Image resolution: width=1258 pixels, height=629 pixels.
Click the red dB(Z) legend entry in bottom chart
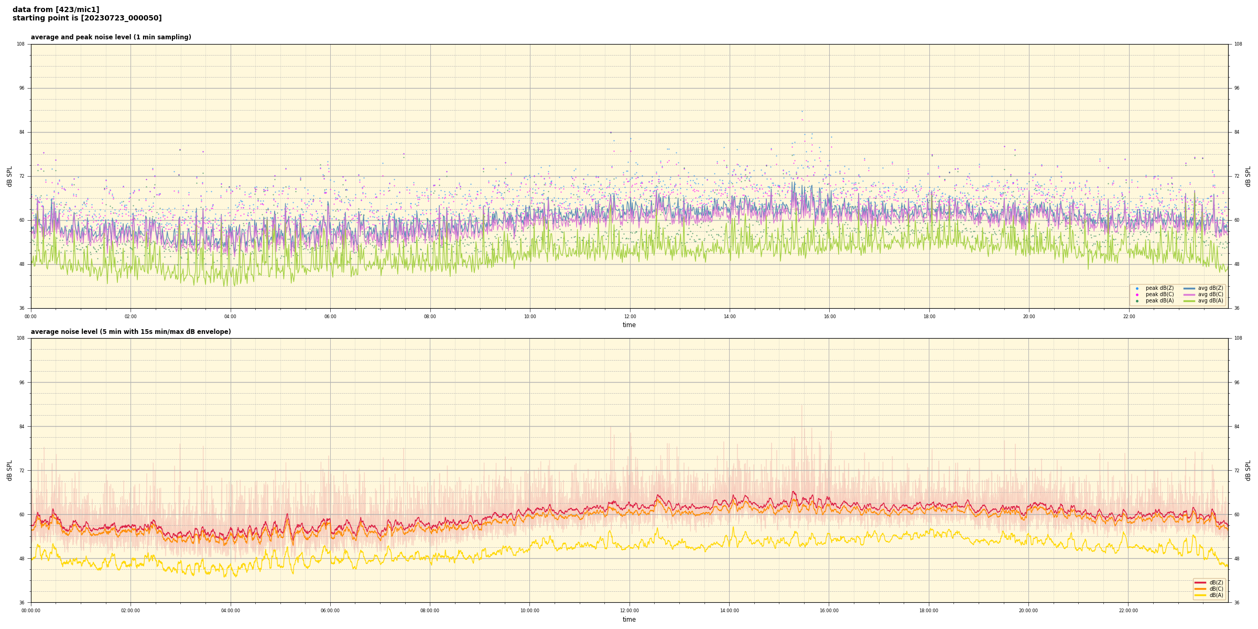click(x=1200, y=582)
